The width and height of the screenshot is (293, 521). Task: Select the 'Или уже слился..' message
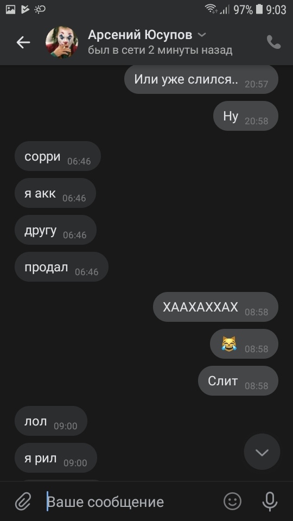[201, 79]
